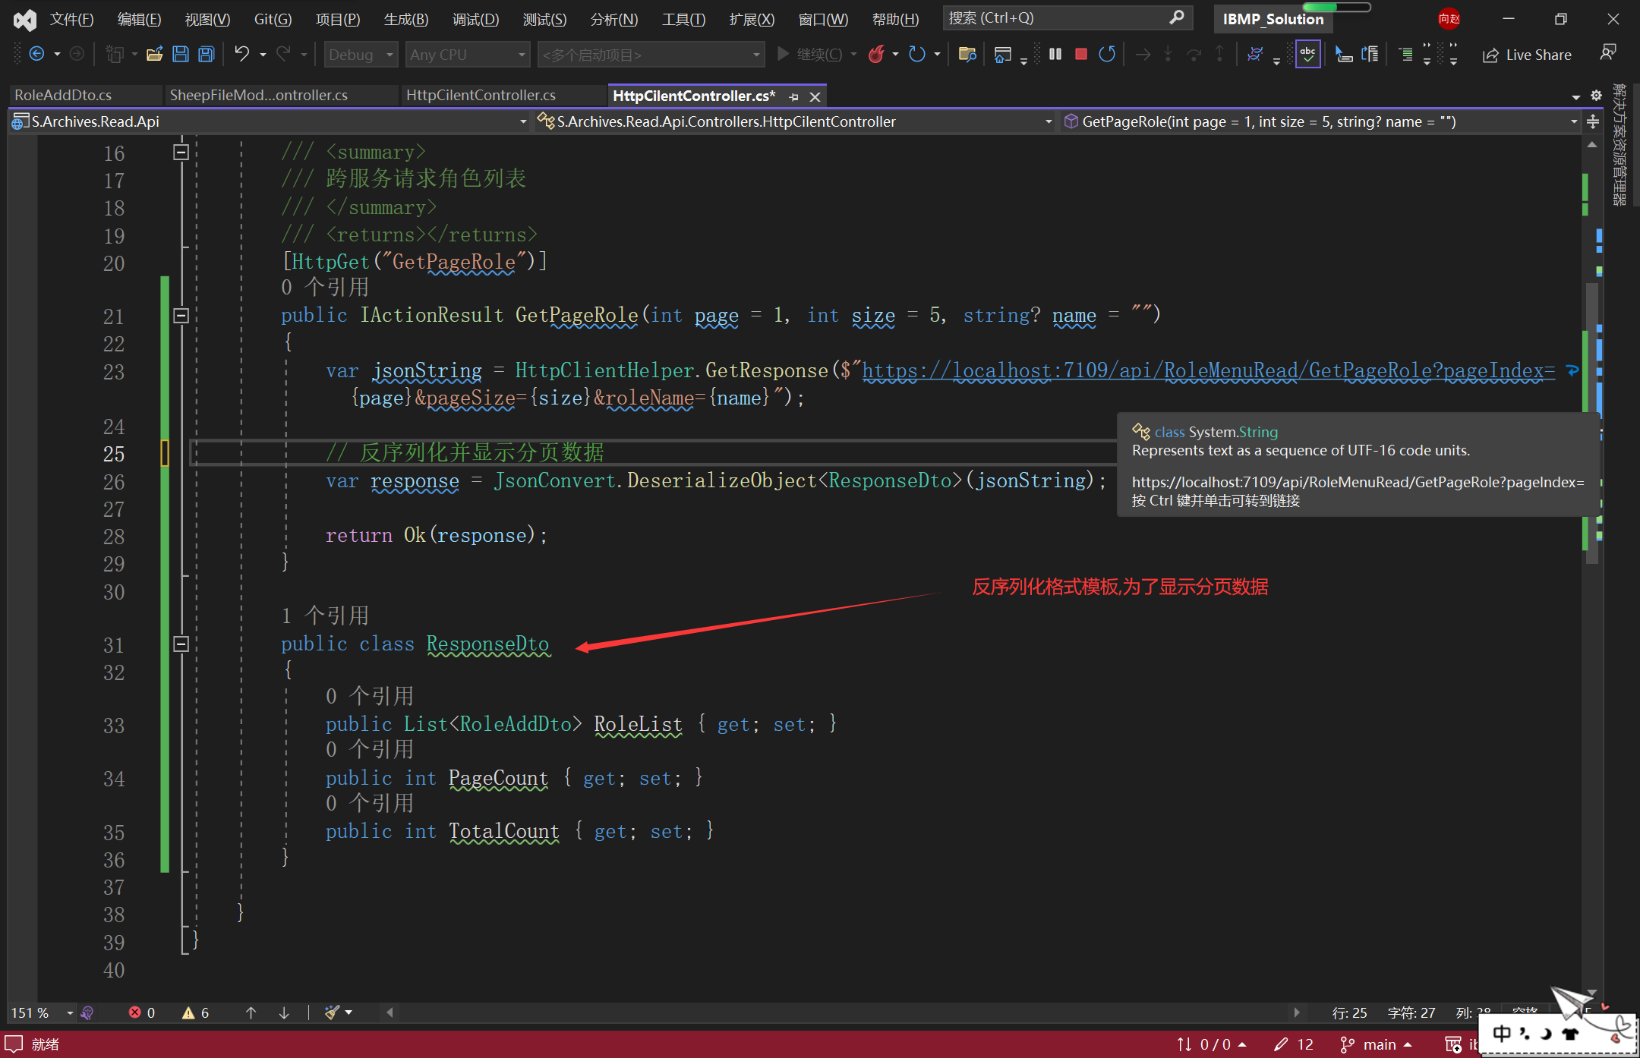Click the 搜索 (Ctrl+Q) search box
The width and height of the screenshot is (1640, 1058).
1067,17
